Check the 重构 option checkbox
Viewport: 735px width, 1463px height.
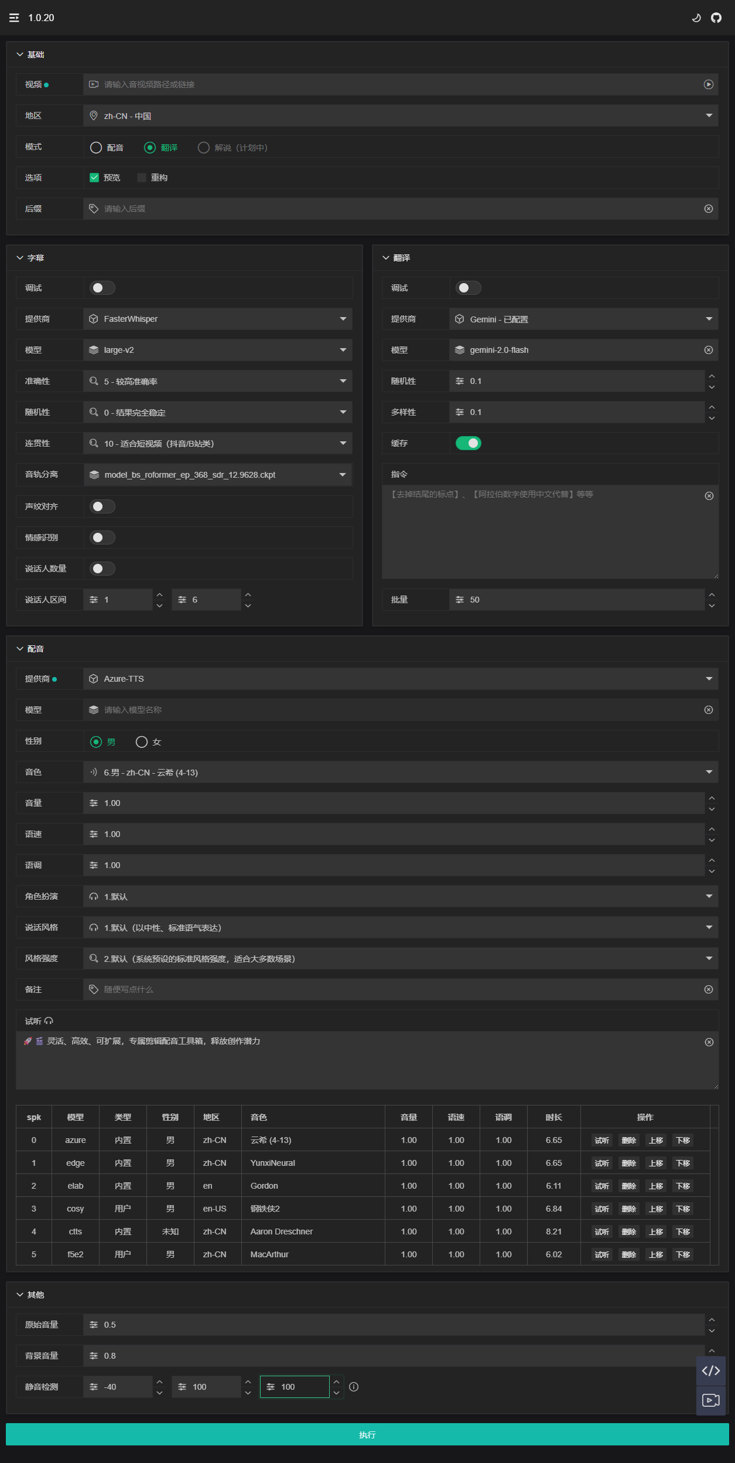pyautogui.click(x=142, y=178)
